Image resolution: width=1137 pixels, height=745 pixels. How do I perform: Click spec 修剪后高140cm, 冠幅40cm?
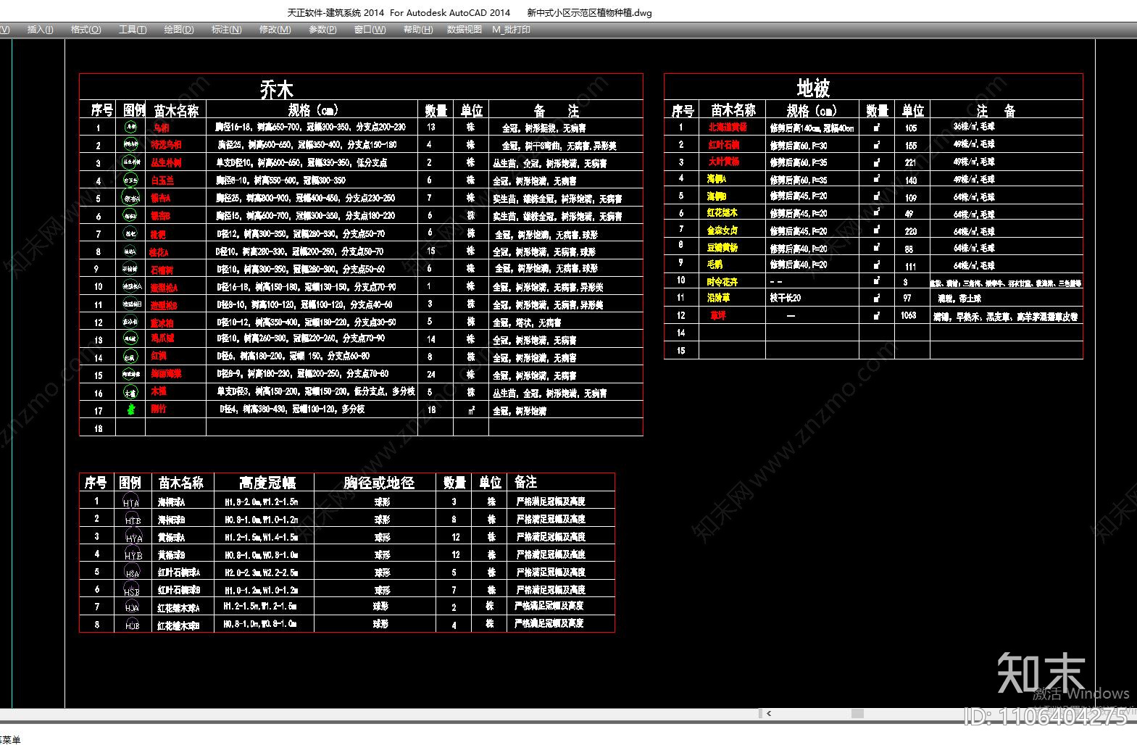[x=812, y=128]
